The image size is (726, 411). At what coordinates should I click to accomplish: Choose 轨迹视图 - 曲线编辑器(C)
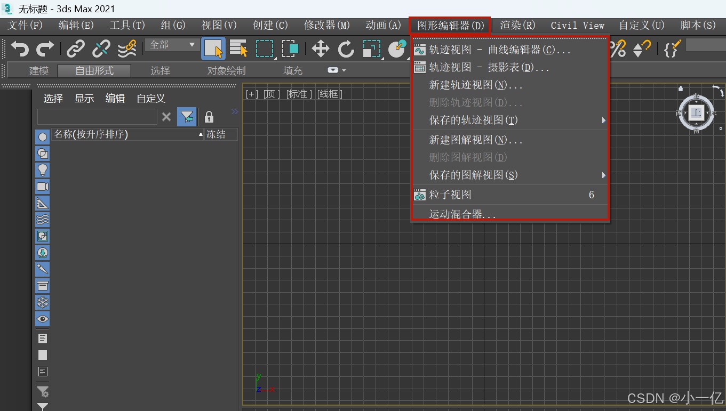pyautogui.click(x=510, y=50)
